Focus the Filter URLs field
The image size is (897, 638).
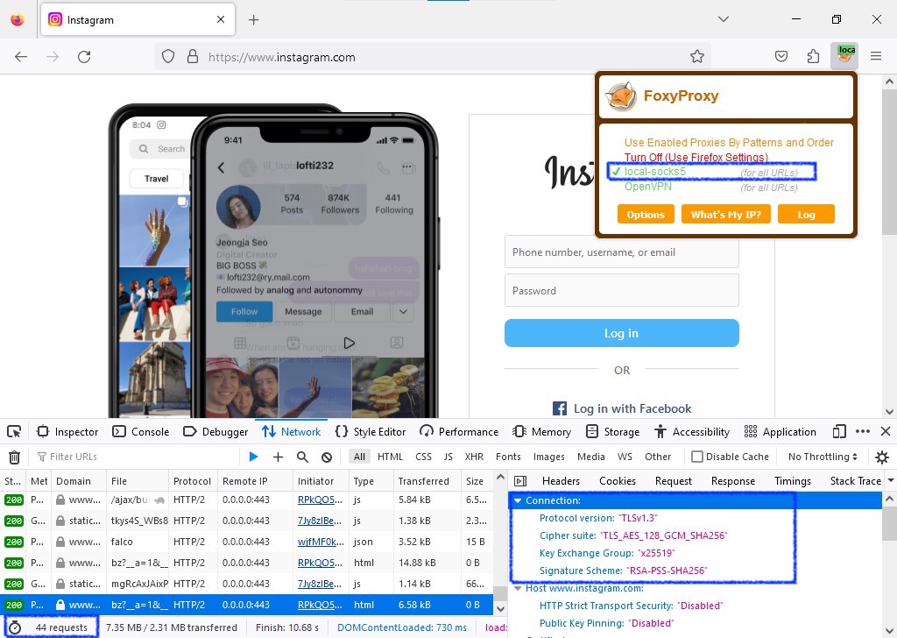pos(138,457)
